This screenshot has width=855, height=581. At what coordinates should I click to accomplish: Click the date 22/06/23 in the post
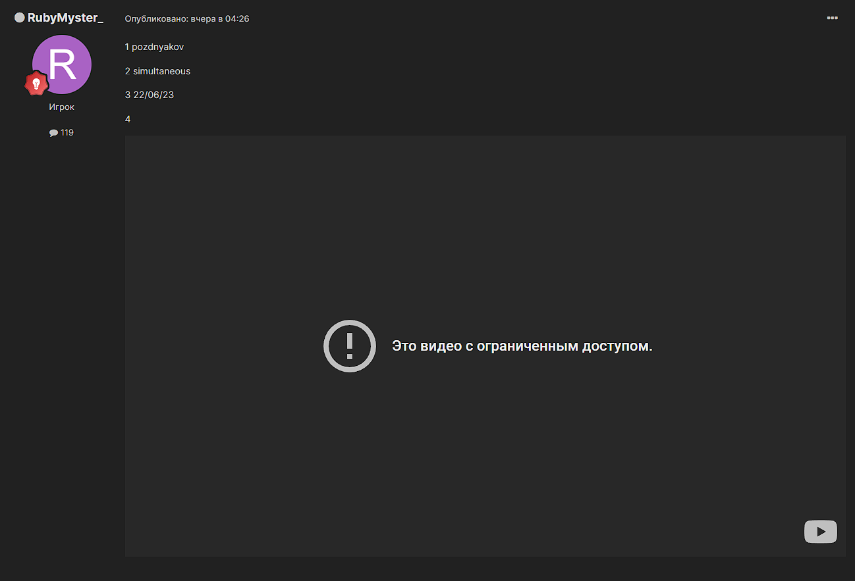153,95
